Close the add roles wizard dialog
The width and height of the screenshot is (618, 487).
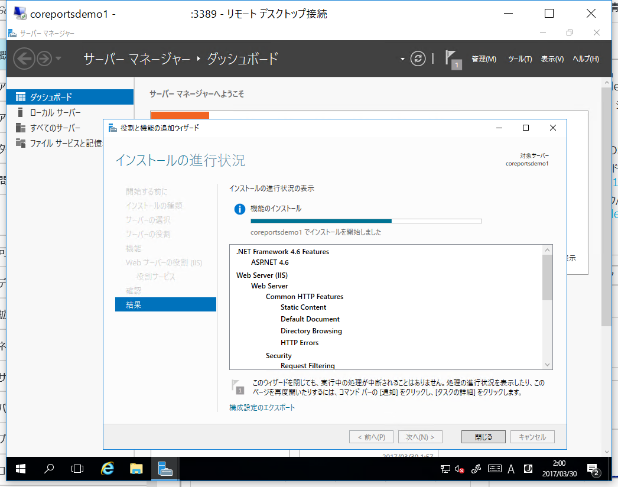click(553, 128)
